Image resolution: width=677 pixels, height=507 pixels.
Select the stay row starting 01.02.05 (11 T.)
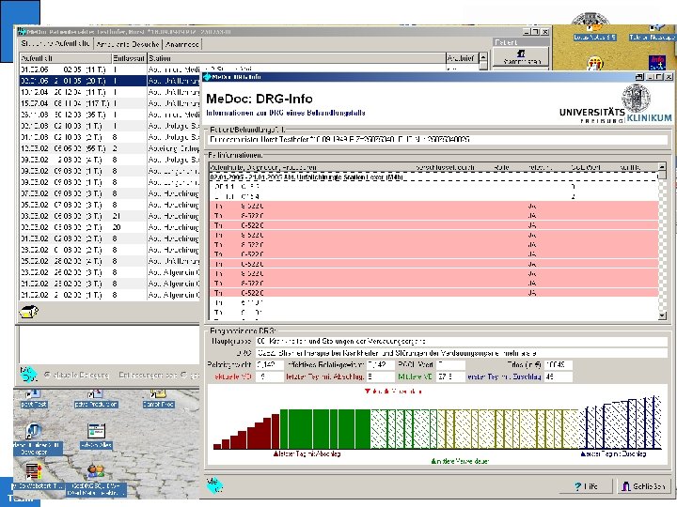click(110, 69)
